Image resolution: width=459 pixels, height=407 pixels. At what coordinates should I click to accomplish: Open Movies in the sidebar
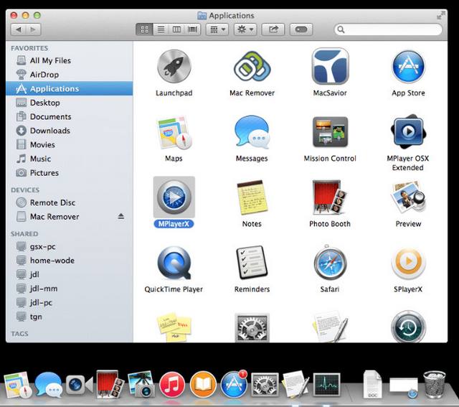pyautogui.click(x=69, y=145)
